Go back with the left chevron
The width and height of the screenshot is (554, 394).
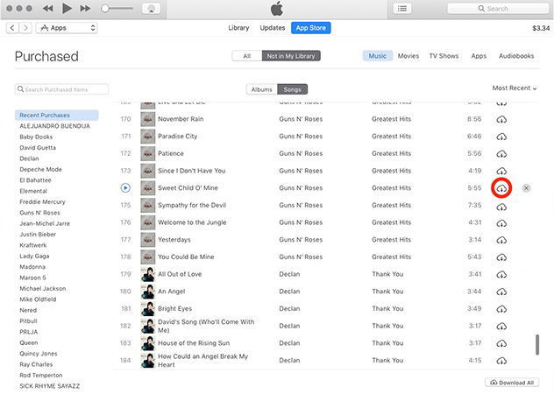tap(12, 28)
